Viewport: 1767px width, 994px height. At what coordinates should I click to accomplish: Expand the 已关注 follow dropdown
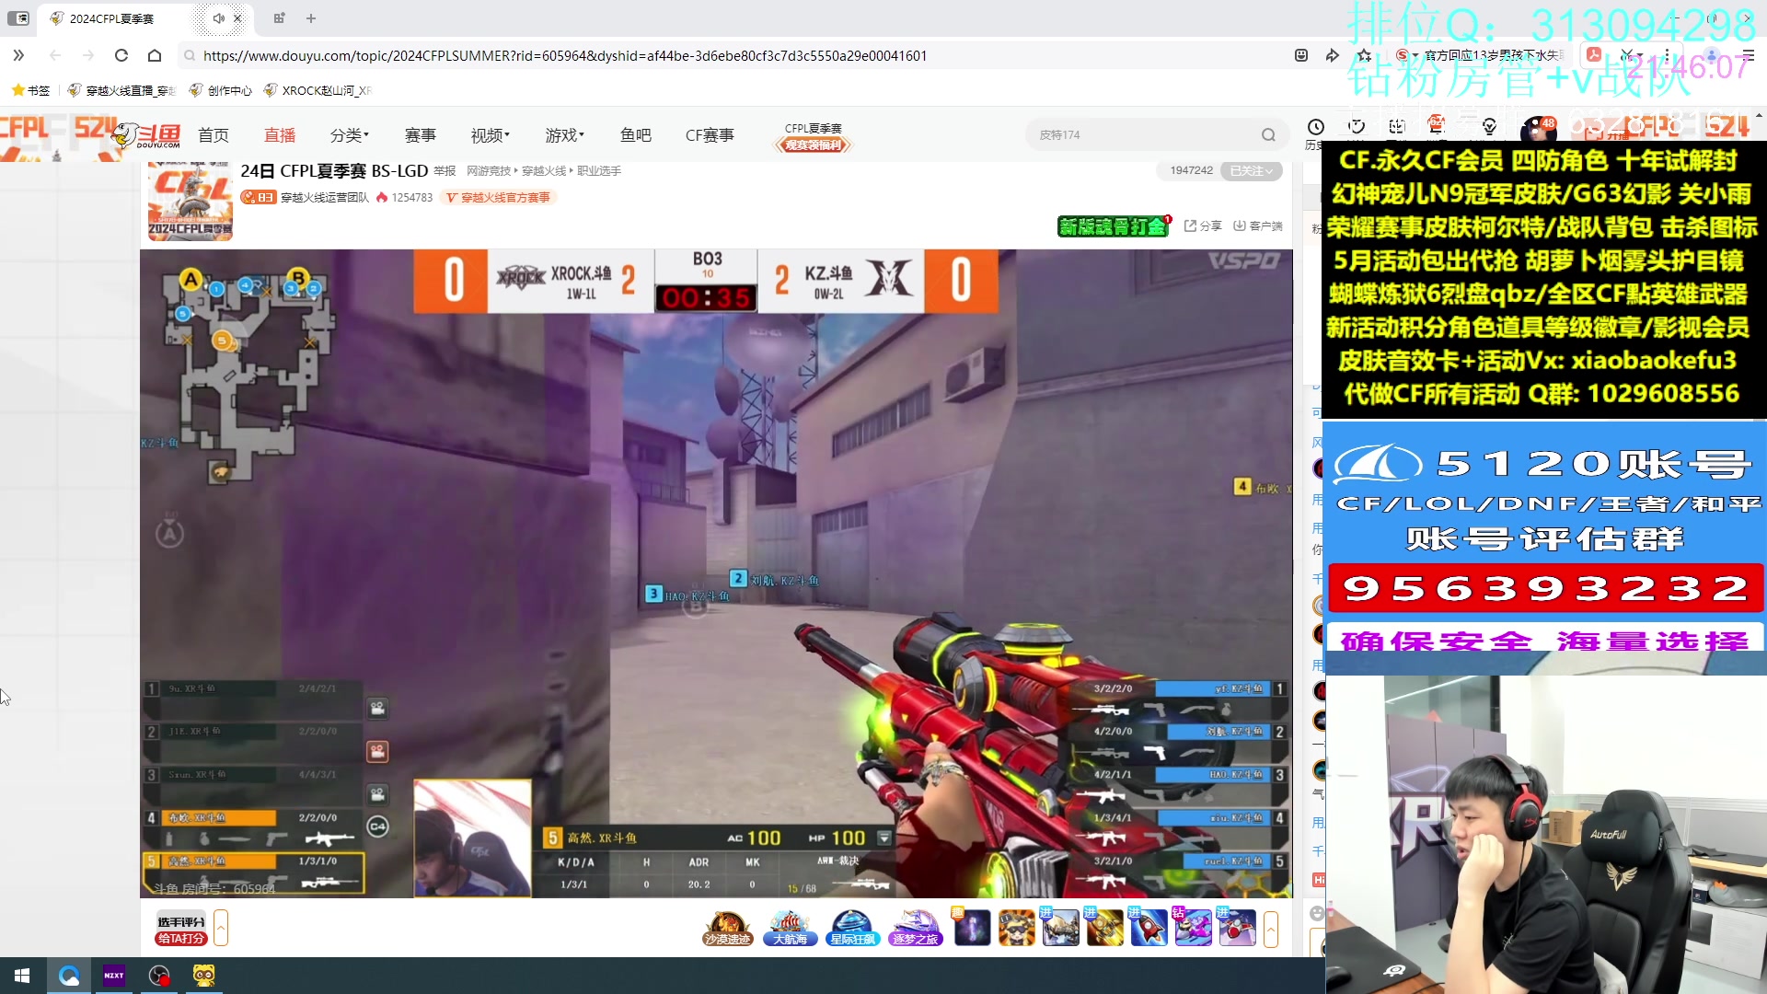pos(1252,171)
